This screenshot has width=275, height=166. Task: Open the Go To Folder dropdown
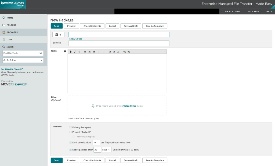pos(23,60)
